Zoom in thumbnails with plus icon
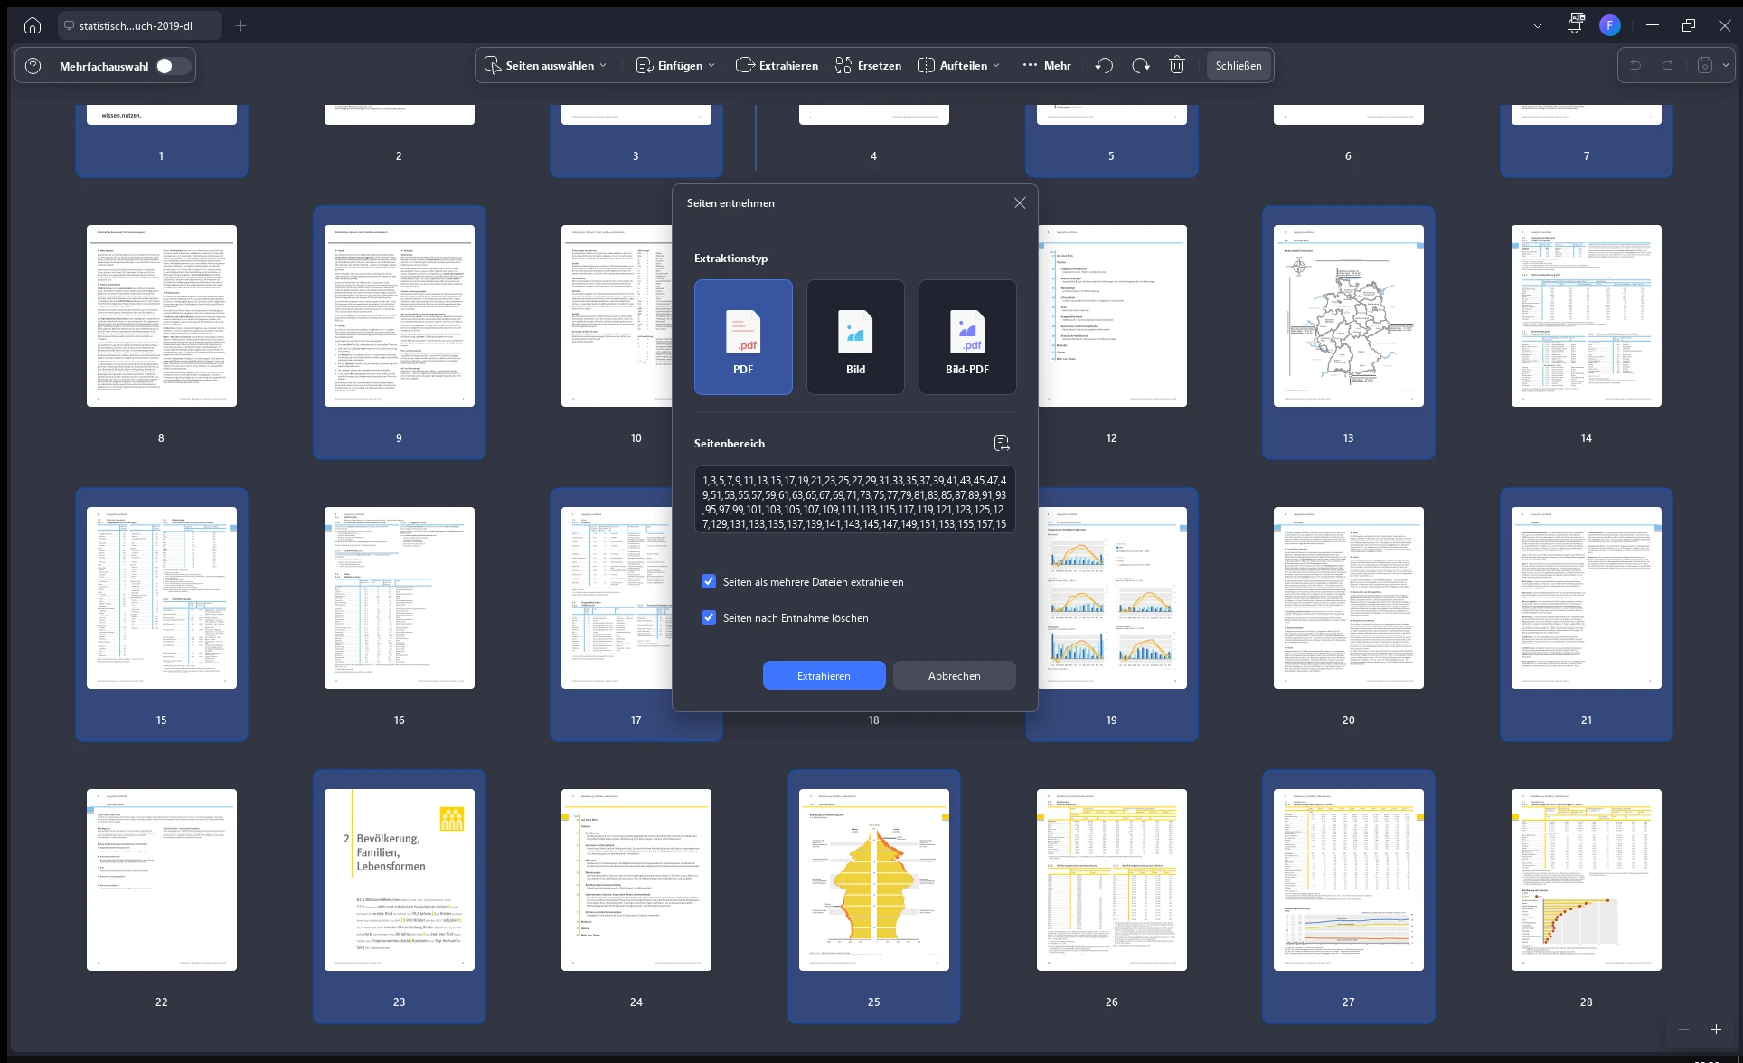The height and width of the screenshot is (1063, 1743). [x=1716, y=1029]
